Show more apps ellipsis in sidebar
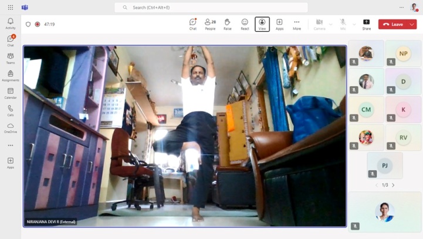 click(x=11, y=145)
